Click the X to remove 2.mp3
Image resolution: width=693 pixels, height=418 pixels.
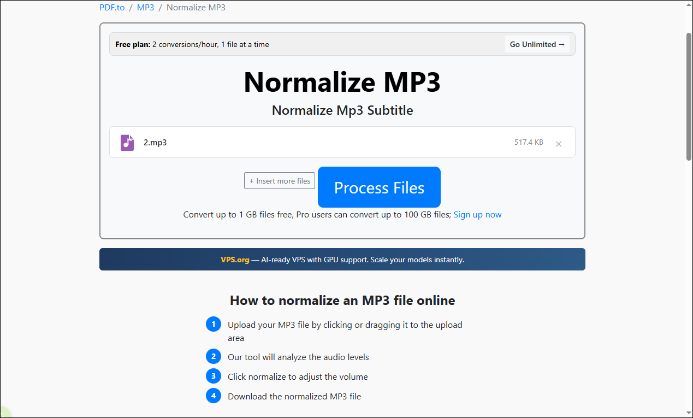click(559, 144)
